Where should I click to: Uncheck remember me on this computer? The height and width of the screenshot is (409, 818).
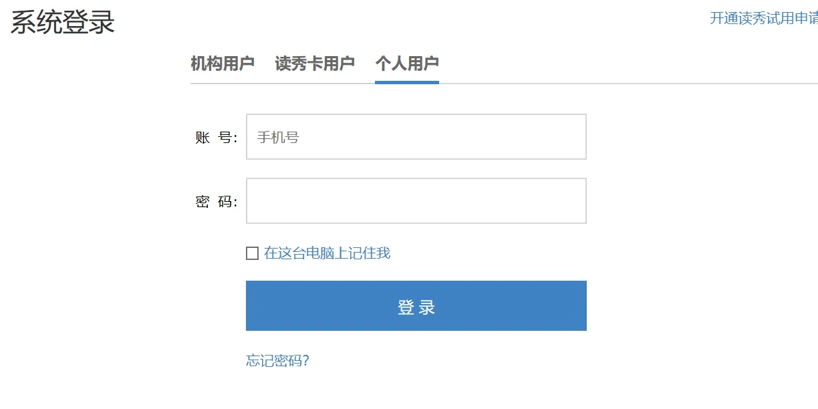pos(251,253)
